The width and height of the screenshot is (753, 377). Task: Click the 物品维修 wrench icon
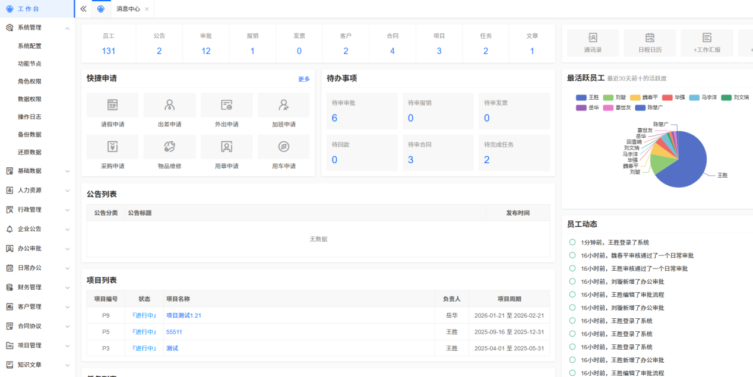[169, 147]
